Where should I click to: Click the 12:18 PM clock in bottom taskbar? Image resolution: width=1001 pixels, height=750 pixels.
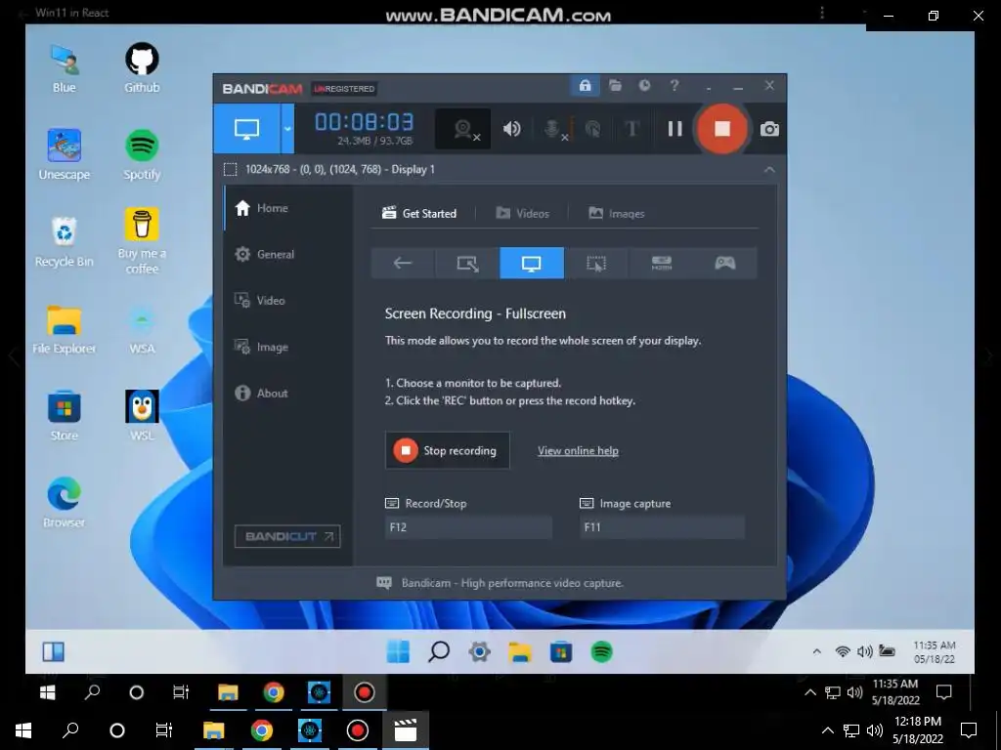pos(918,730)
